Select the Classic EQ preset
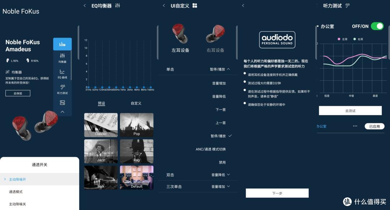The image size is (390, 210). coord(101,125)
